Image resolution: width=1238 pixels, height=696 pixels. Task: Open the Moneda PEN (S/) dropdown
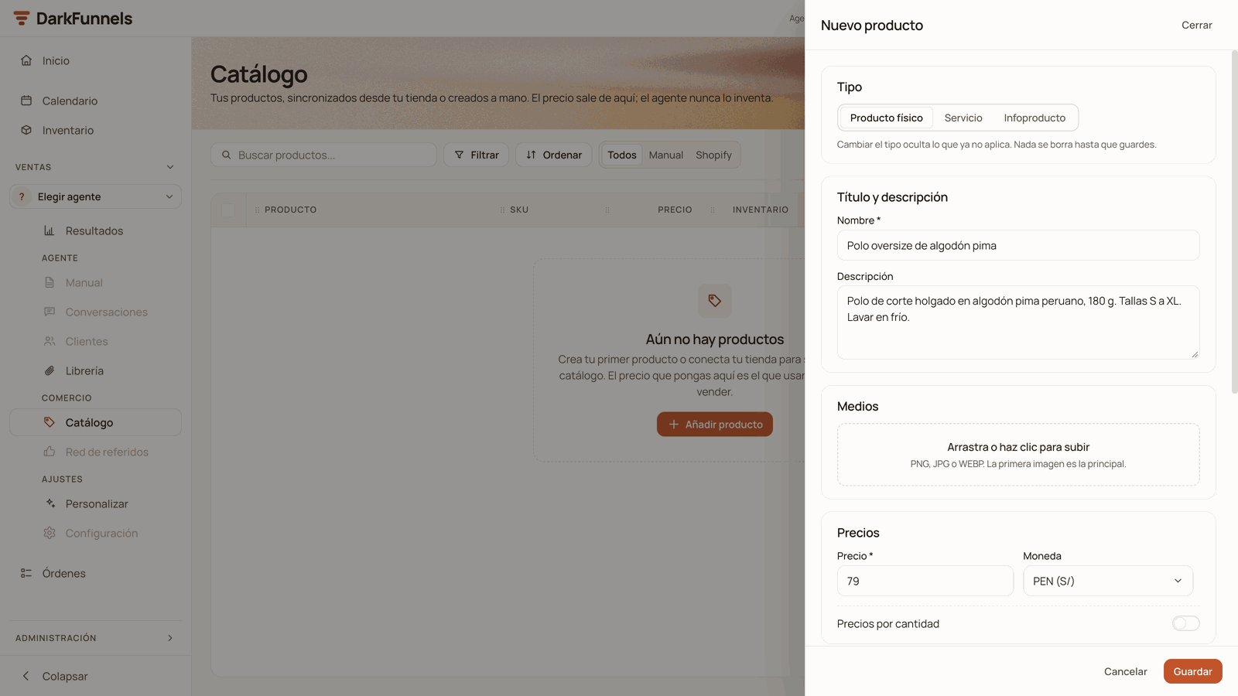pyautogui.click(x=1108, y=581)
